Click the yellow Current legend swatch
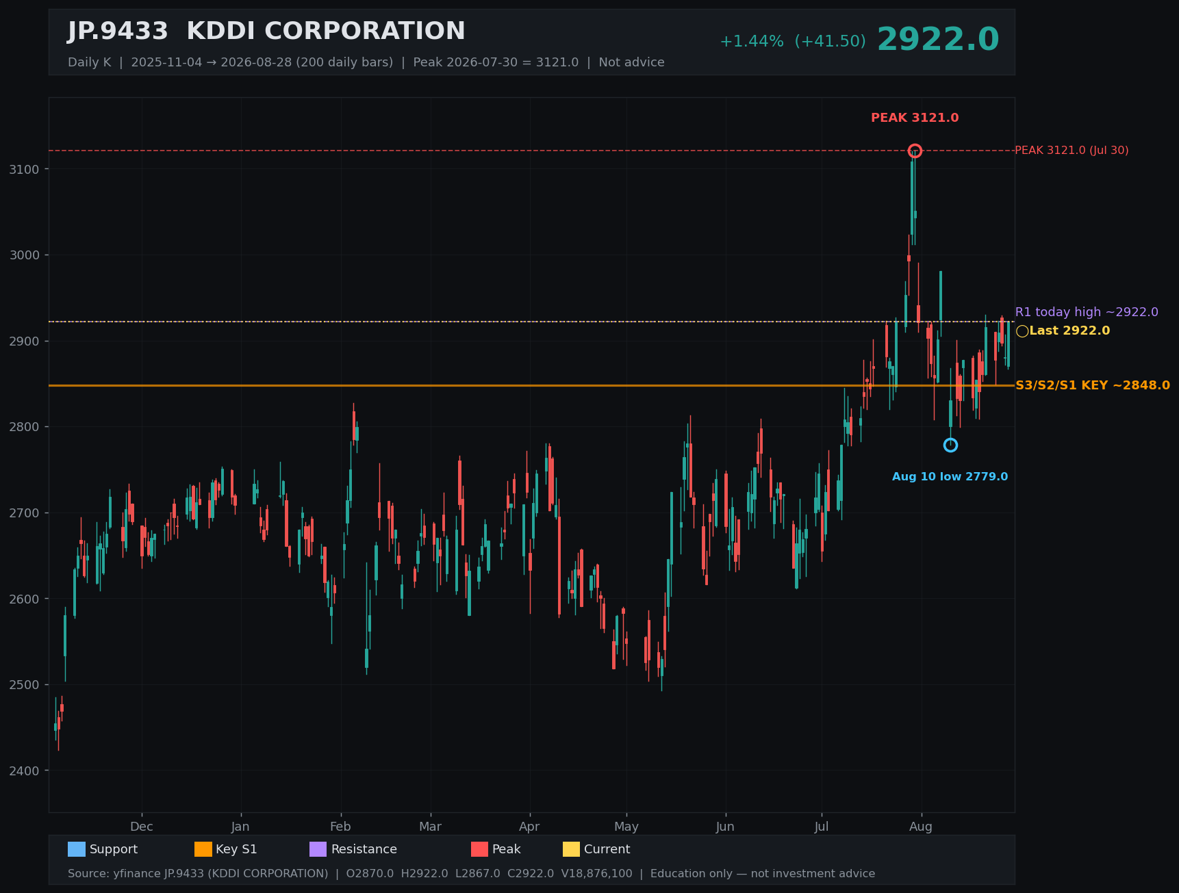This screenshot has height=893, width=1179. click(572, 849)
